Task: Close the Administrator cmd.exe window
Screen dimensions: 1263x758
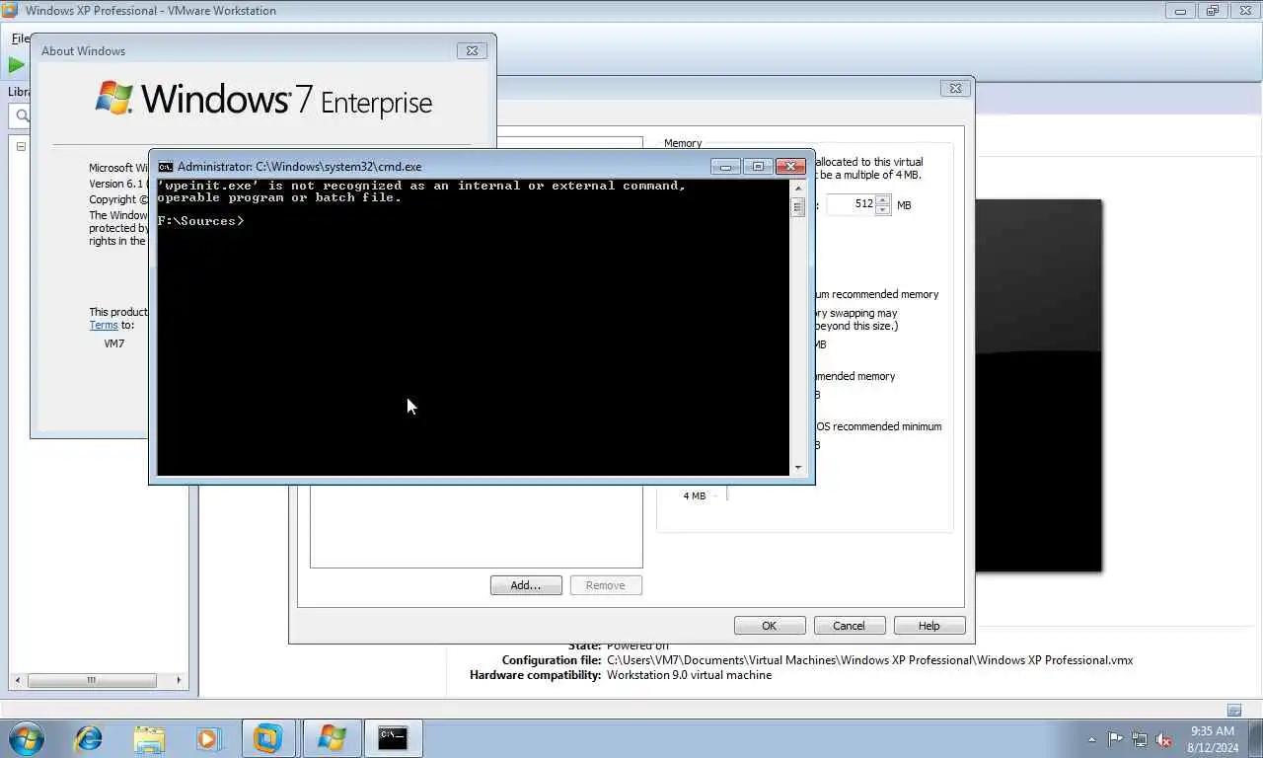Action: pyautogui.click(x=790, y=167)
